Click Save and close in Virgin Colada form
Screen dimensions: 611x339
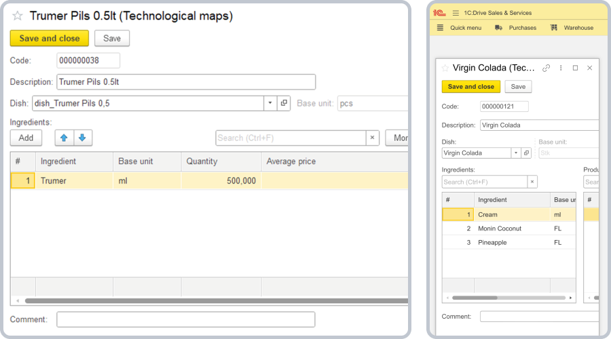(470, 86)
